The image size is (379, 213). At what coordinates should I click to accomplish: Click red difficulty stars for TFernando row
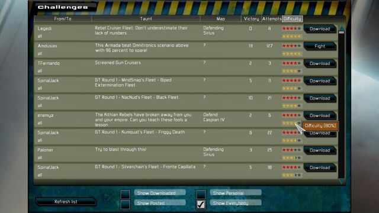click(291, 63)
